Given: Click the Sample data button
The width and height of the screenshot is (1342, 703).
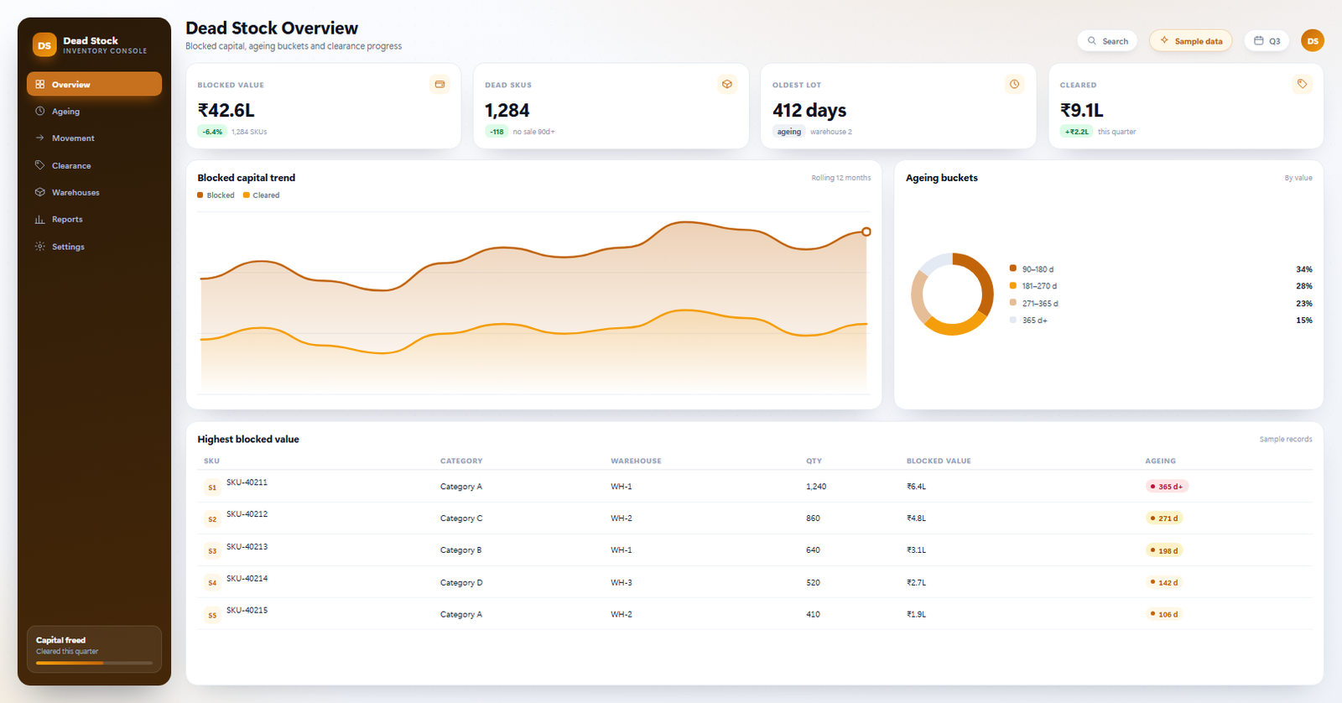Looking at the screenshot, I should 1190,40.
